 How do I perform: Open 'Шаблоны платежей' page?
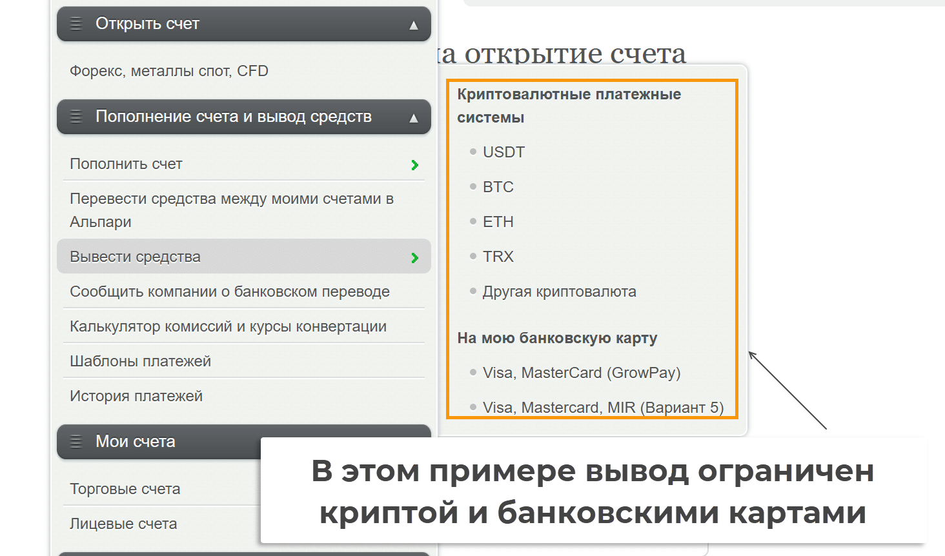[x=140, y=361]
